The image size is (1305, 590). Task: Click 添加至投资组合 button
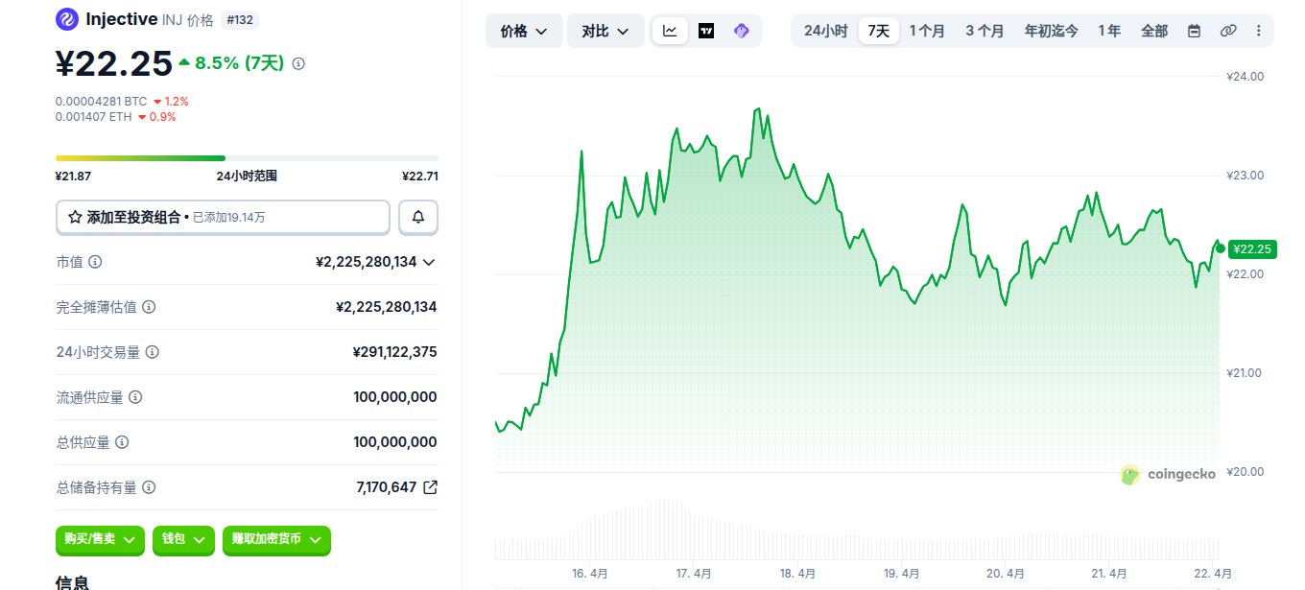[x=223, y=217]
